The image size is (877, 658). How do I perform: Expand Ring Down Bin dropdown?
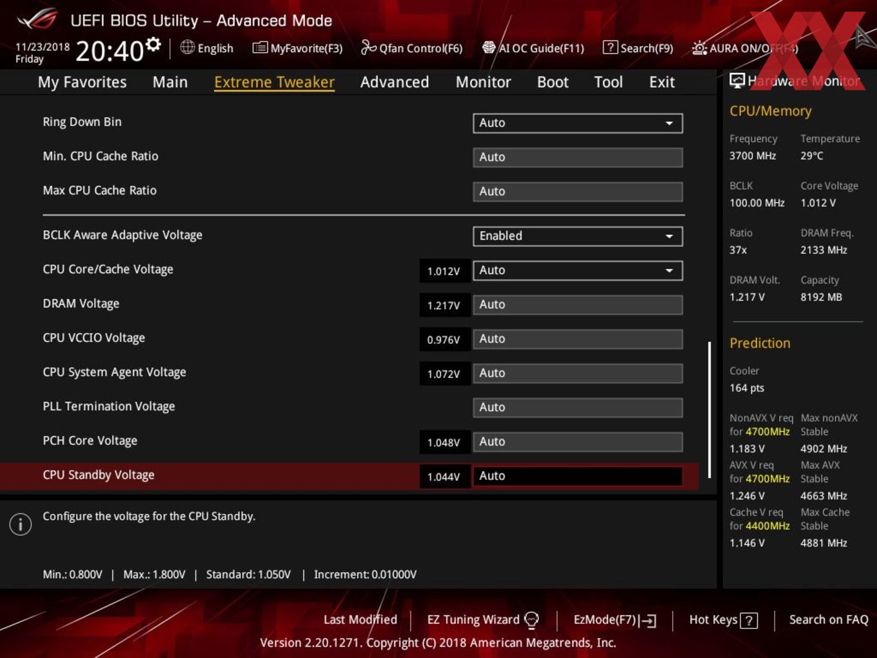pyautogui.click(x=578, y=123)
